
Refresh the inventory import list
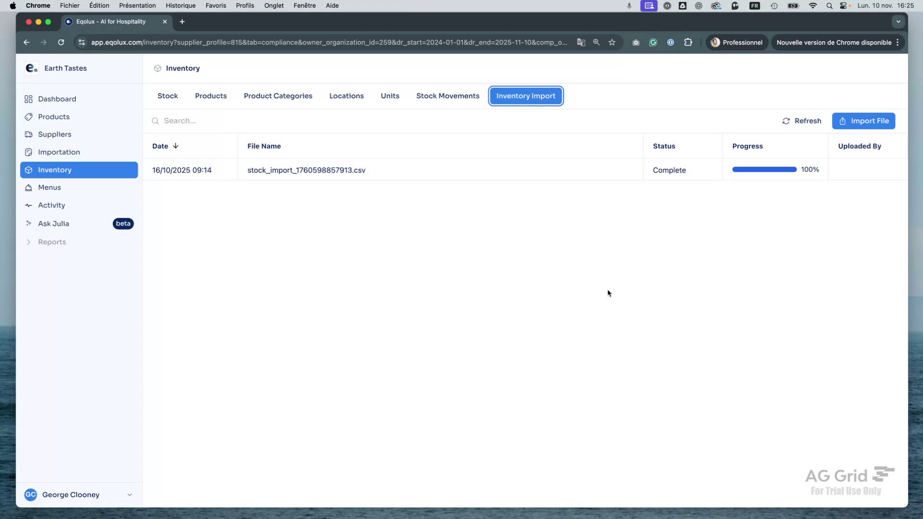801,121
